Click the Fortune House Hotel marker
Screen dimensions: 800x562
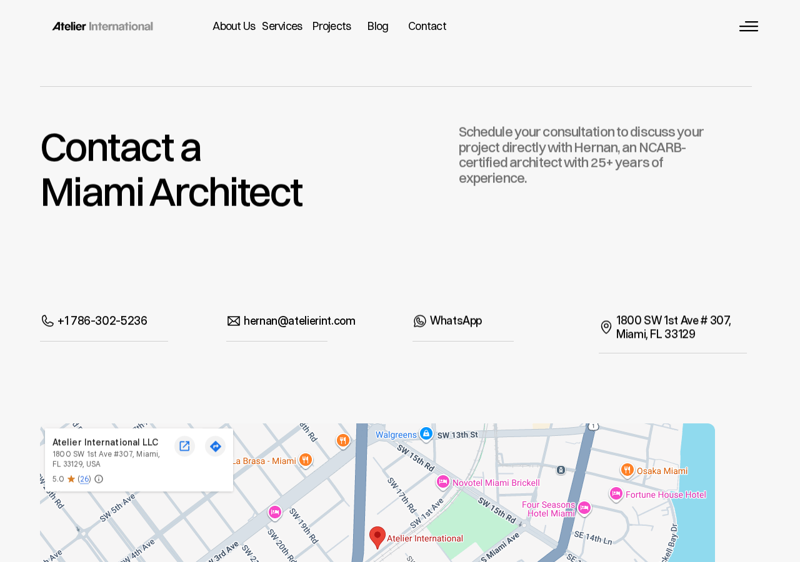click(616, 494)
